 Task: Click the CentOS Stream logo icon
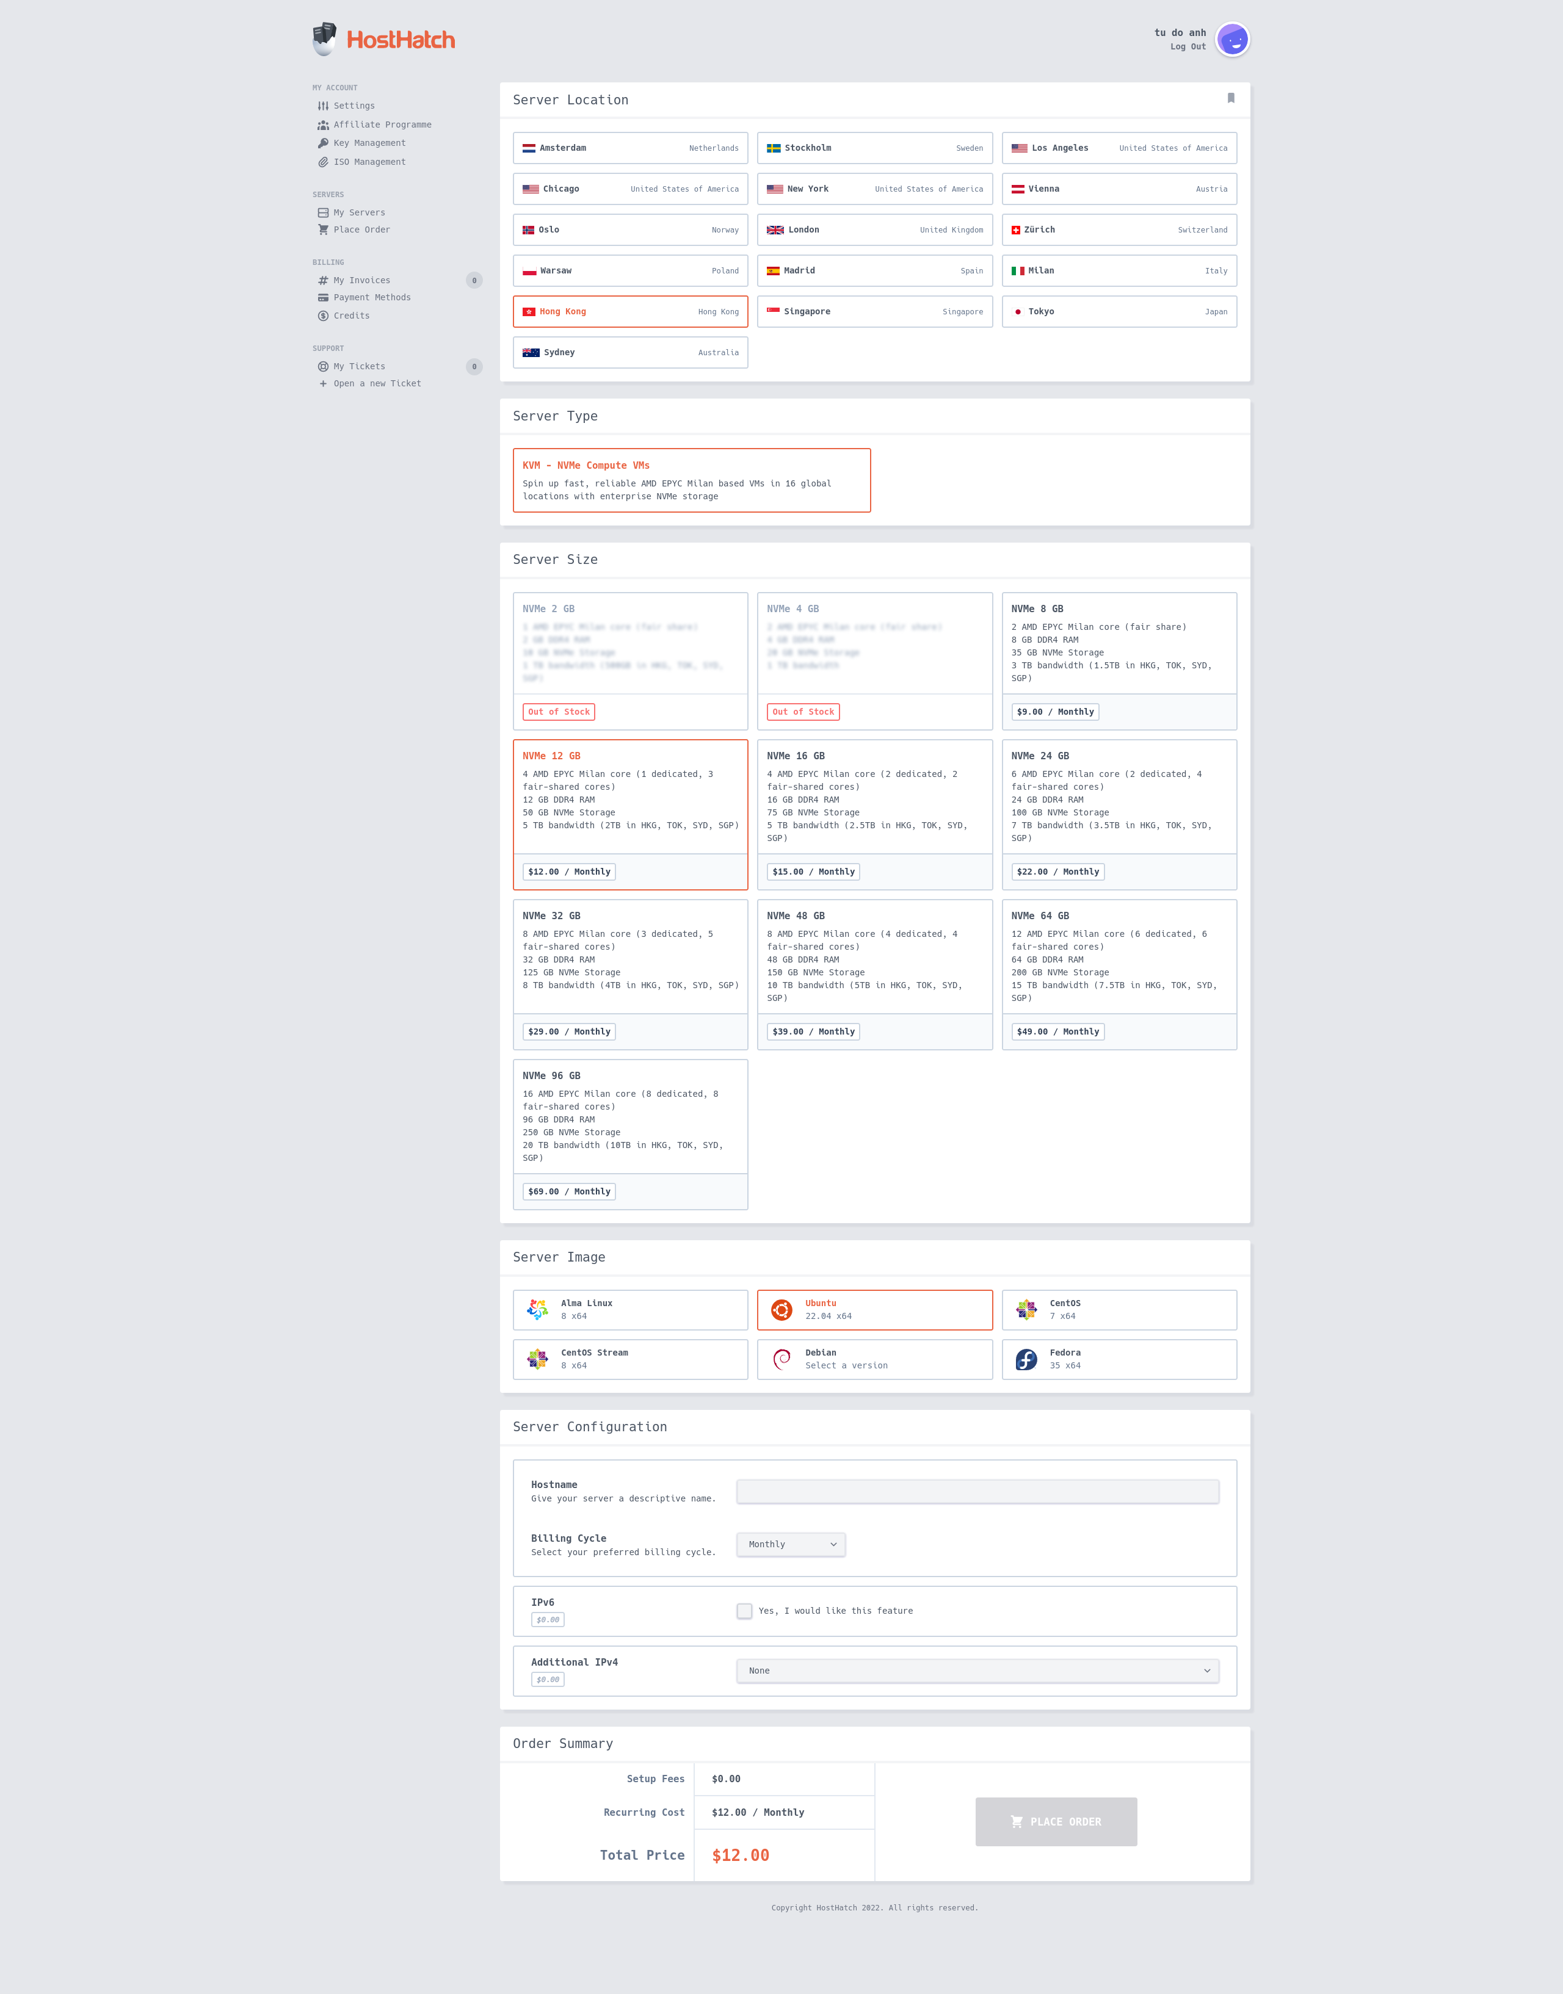[x=537, y=1359]
